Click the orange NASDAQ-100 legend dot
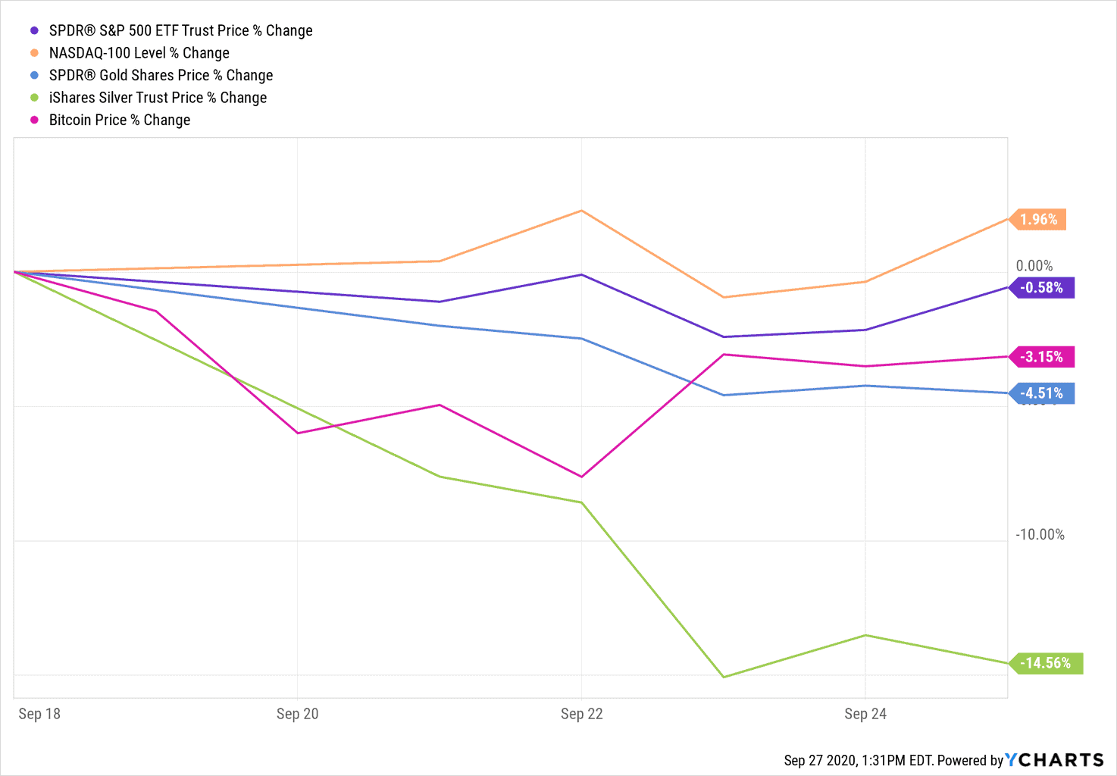Image resolution: width=1117 pixels, height=776 pixels. [34, 53]
